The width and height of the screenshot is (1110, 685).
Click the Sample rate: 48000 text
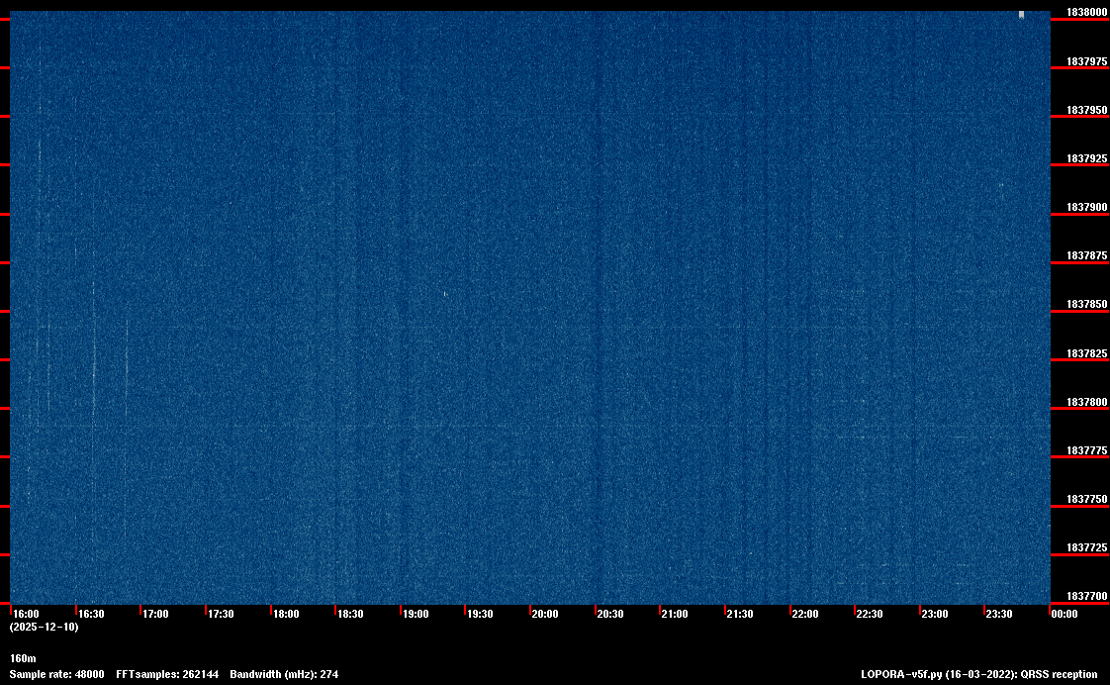[x=56, y=674]
